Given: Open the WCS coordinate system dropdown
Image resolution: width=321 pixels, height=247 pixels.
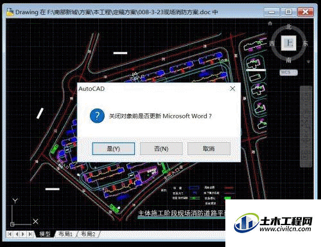Looking at the screenshot, I should tap(289, 72).
